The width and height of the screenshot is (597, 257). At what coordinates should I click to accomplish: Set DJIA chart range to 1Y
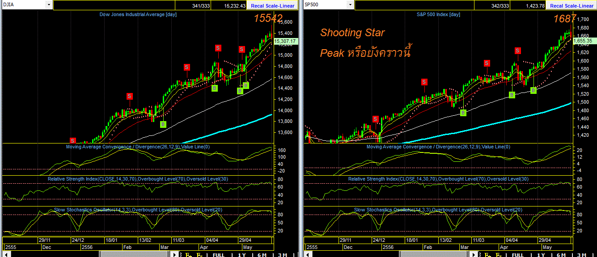pos(241,255)
